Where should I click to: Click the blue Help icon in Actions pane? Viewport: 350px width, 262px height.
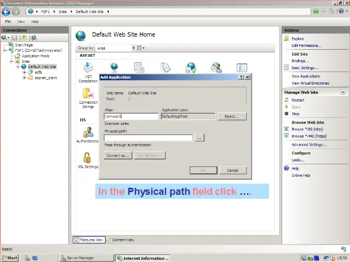287,168
